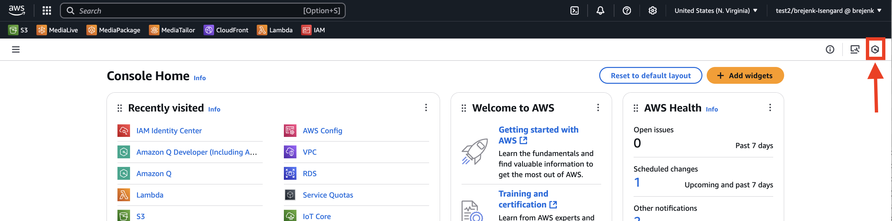The height and width of the screenshot is (221, 892).
Task: Grab the AWS Health widget drag handle
Action: tap(636, 108)
